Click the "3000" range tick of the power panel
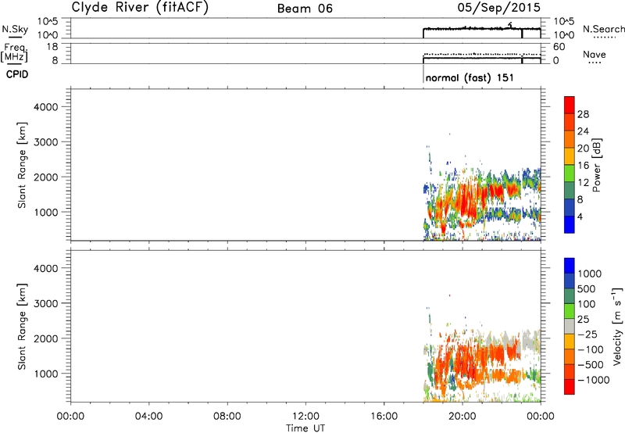 pyautogui.click(x=46, y=142)
